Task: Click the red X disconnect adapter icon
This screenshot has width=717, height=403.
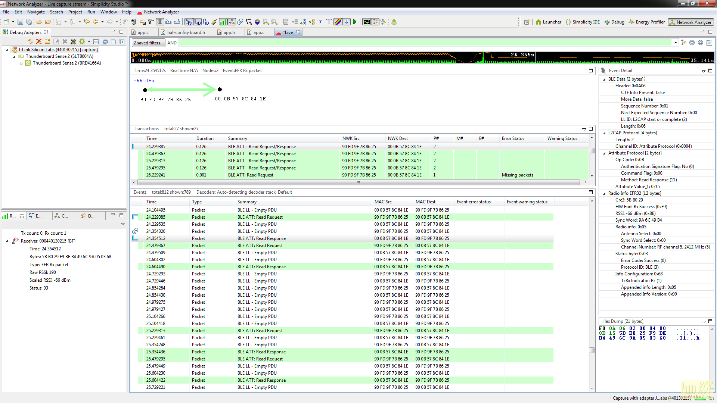Action: pyautogui.click(x=38, y=41)
